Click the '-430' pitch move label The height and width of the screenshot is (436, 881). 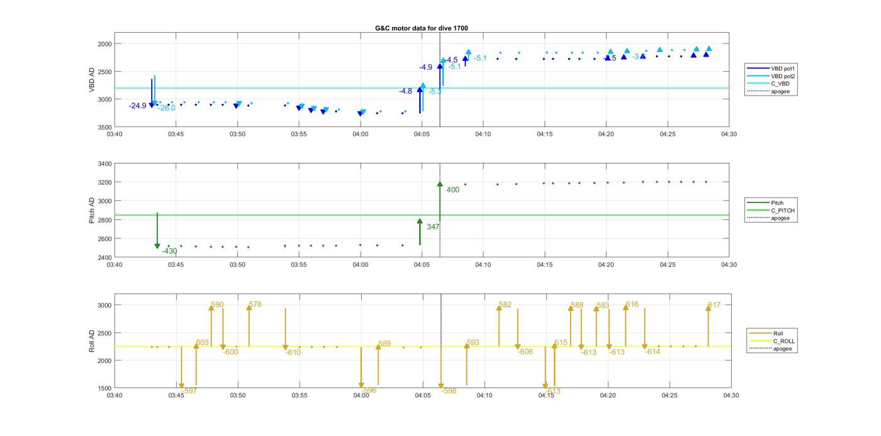click(x=169, y=251)
